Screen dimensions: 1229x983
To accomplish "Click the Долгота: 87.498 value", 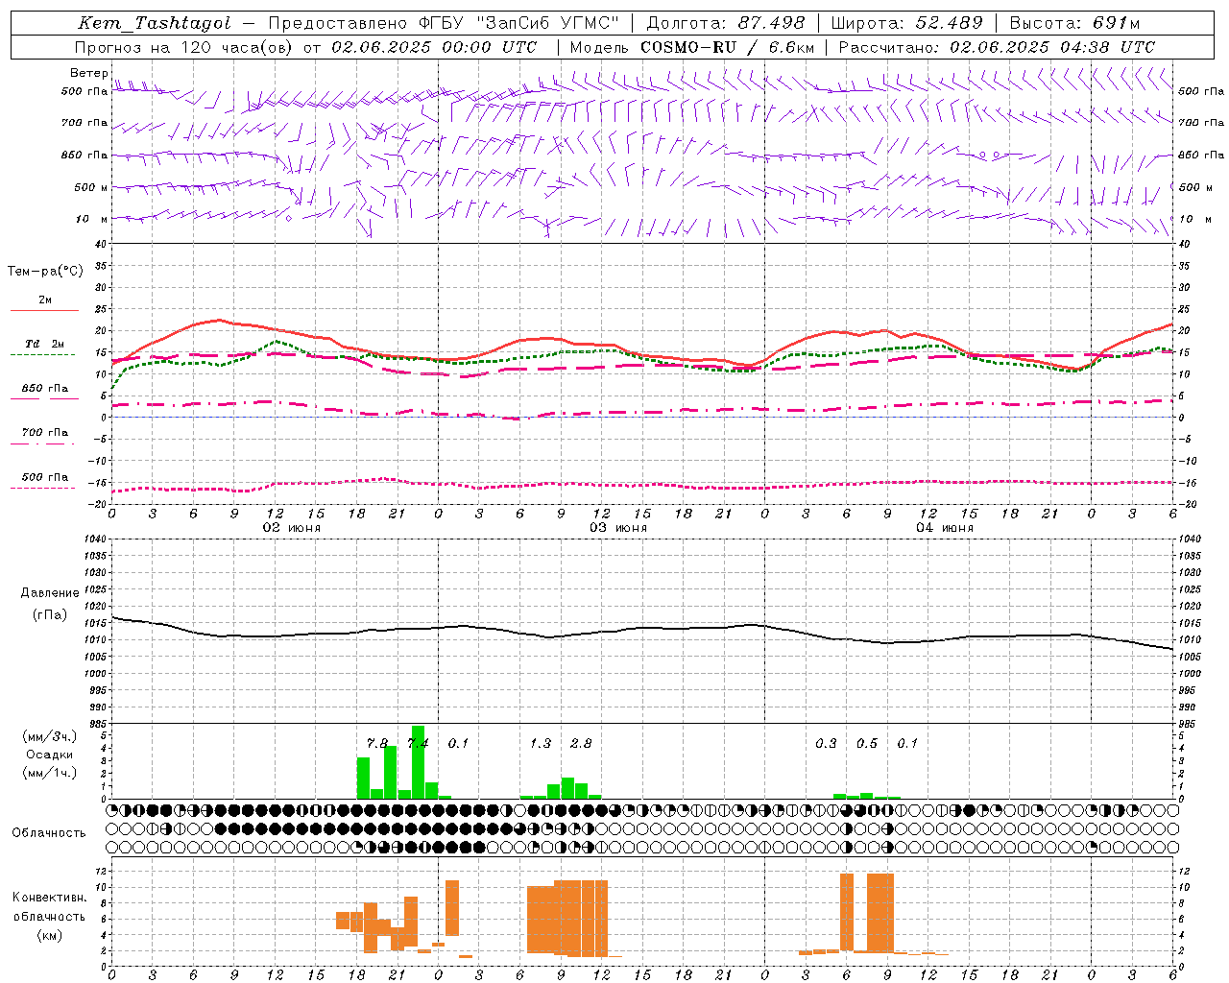I will (726, 23).
